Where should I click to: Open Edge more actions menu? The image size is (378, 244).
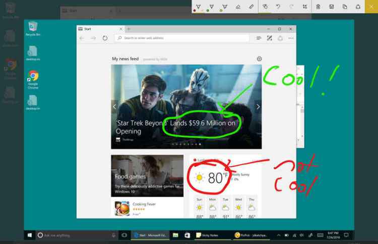291,38
